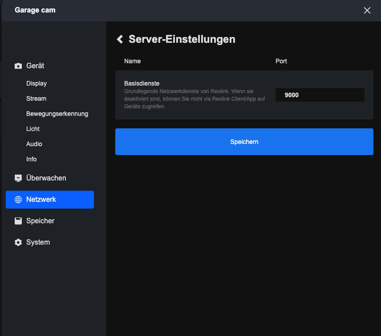The height and width of the screenshot is (336, 381).
Task: Click the globe icon beside Netzwerk
Action: point(18,200)
